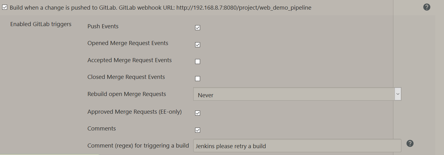Disable Opened Merge Request Events trigger

point(198,45)
